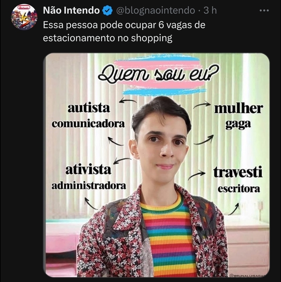Click the word "mulher" in the image
Viewport: 281px width, 282px height.
pos(238,109)
